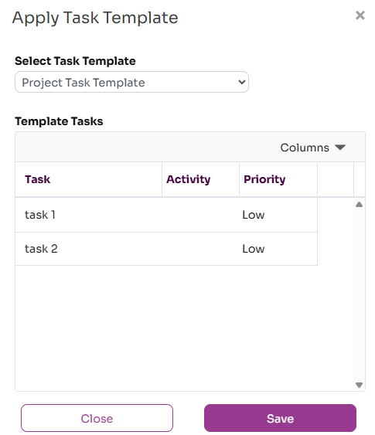This screenshot has height=435, width=375.
Task: Click the empty Activity cell for task 1
Action: [x=200, y=215]
